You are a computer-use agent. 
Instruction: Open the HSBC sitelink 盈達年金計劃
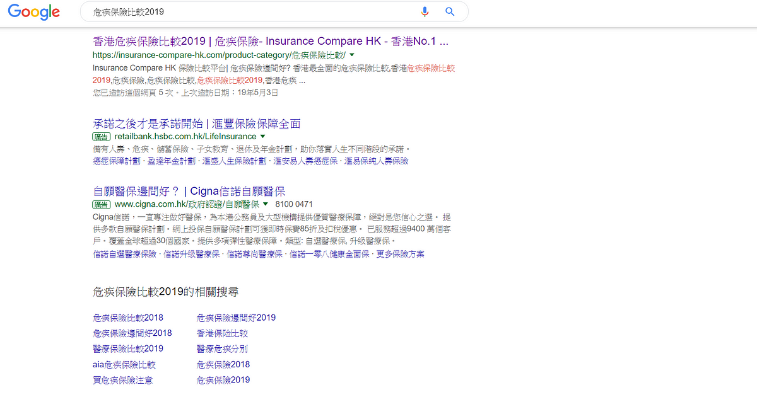pyautogui.click(x=171, y=161)
